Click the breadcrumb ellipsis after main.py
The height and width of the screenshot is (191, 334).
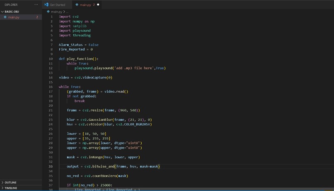point(67,12)
